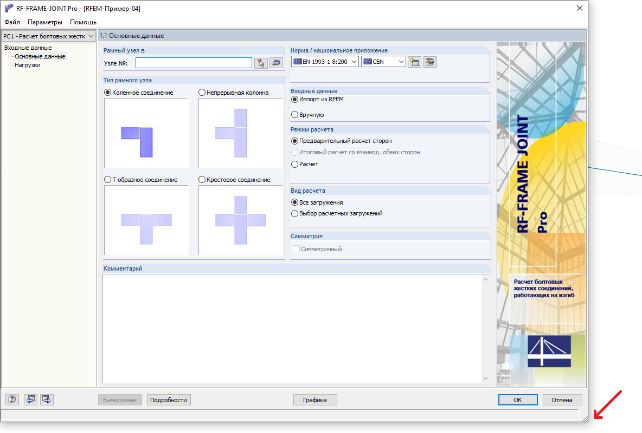Click the Симметрия heading
Screen dimensions: 642x433
coord(307,236)
